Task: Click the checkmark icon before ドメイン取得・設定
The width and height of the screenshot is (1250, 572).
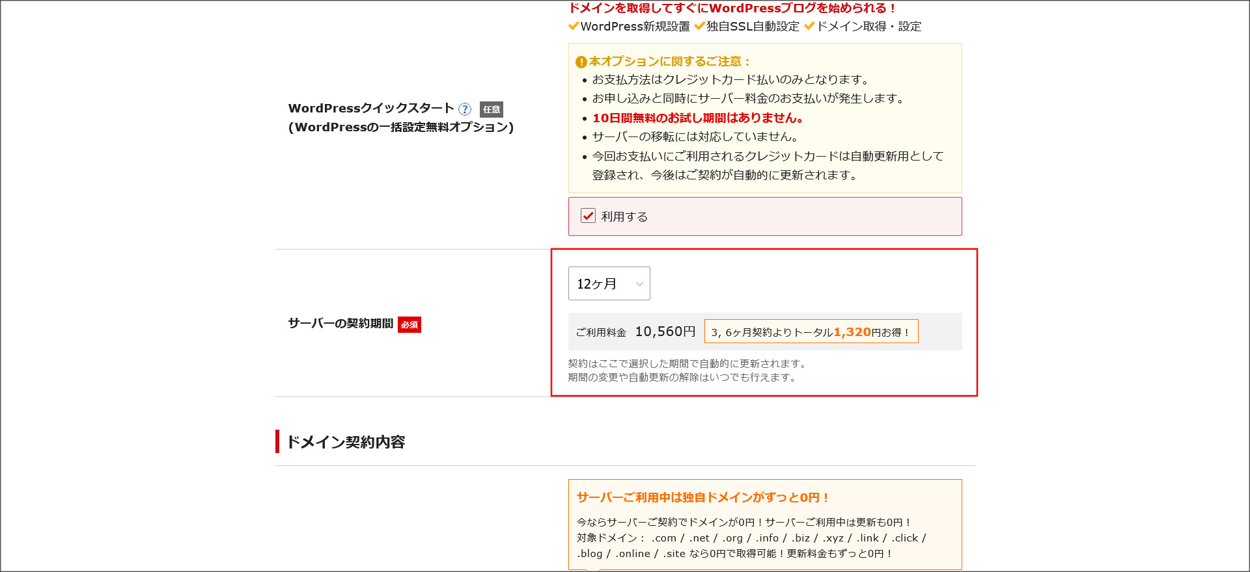Action: (809, 26)
